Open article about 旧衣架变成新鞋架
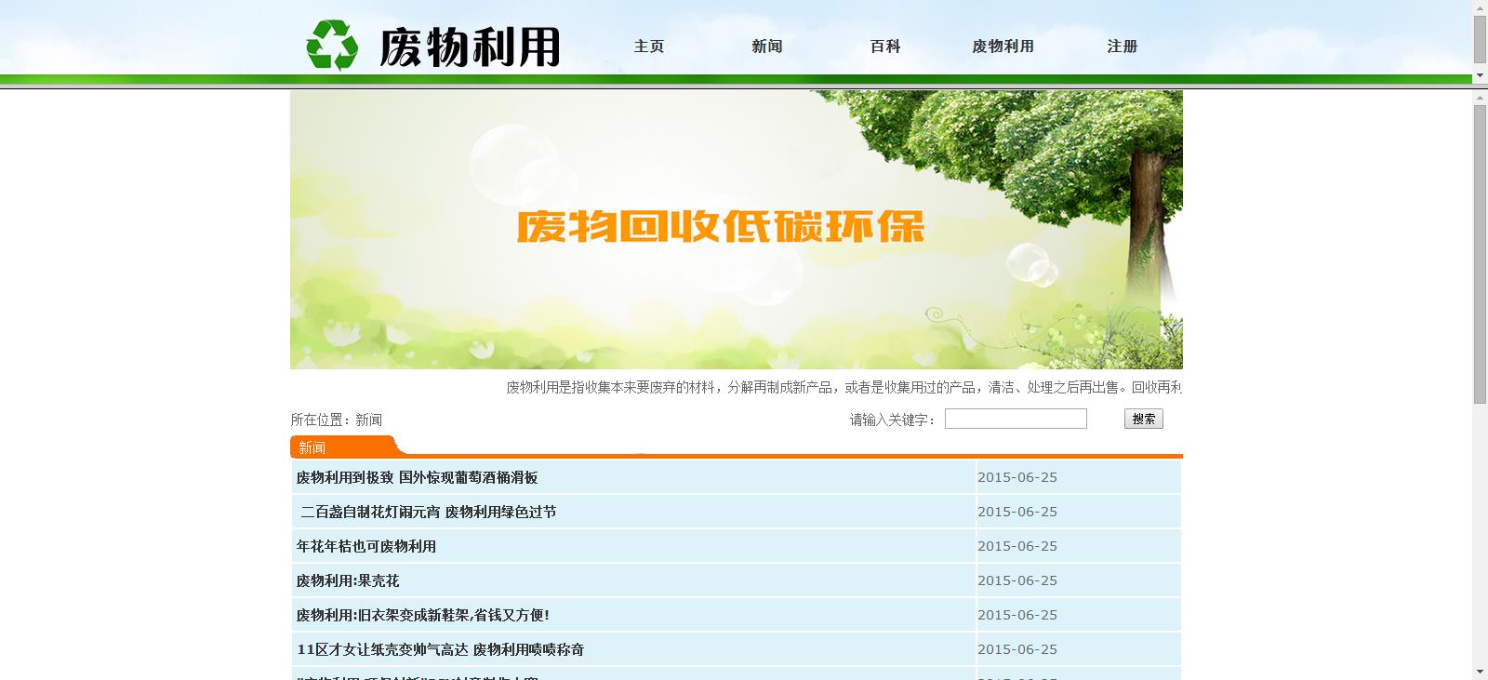This screenshot has height=680, width=1488. (x=422, y=615)
